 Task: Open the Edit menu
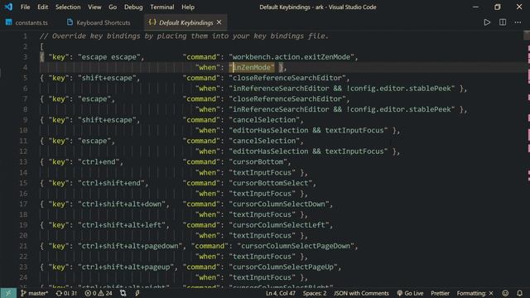(42, 7)
